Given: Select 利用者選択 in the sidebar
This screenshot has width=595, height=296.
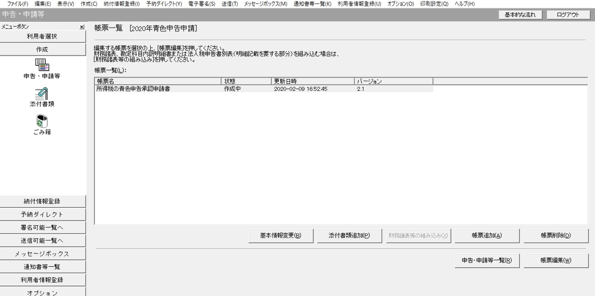Looking at the screenshot, I should tap(42, 37).
